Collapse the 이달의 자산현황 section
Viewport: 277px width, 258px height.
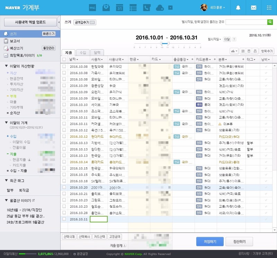(x=6, y=66)
